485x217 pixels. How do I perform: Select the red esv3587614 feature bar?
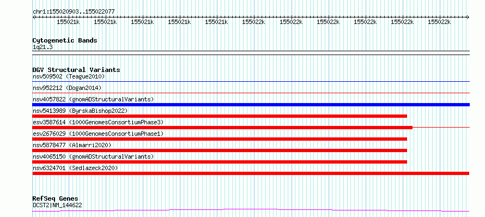pyautogui.click(x=222, y=128)
